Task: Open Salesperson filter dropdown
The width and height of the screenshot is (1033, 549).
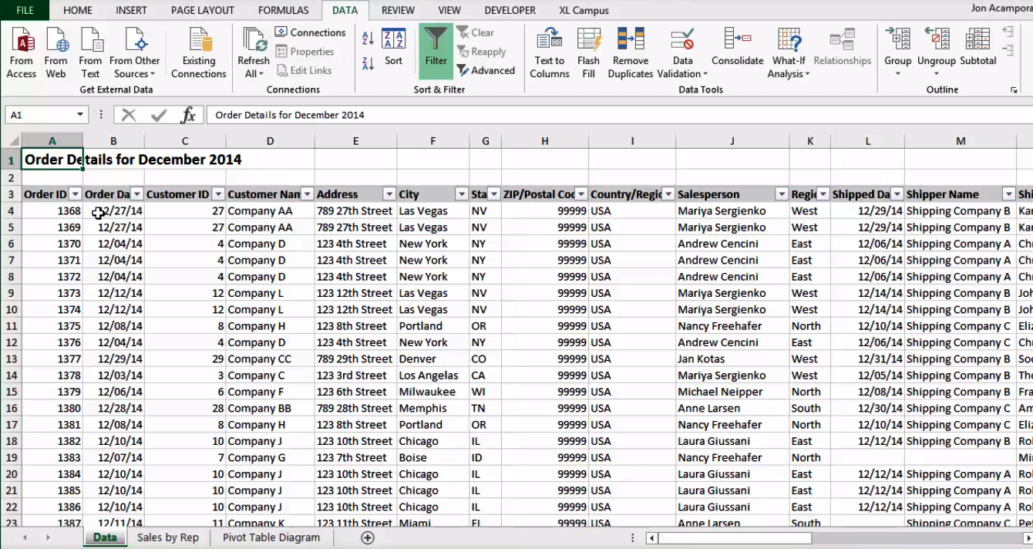Action: [x=782, y=194]
